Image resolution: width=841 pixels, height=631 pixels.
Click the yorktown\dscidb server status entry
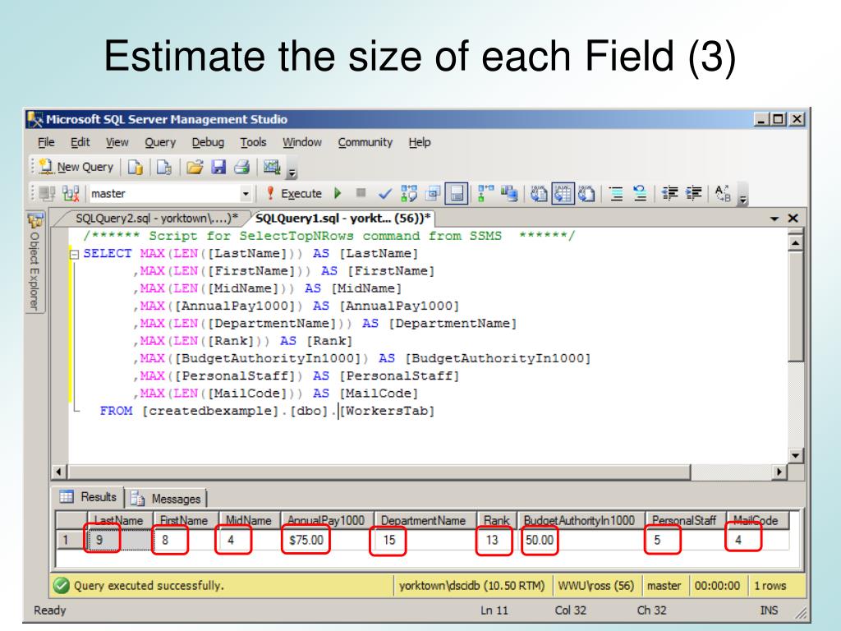(472, 585)
